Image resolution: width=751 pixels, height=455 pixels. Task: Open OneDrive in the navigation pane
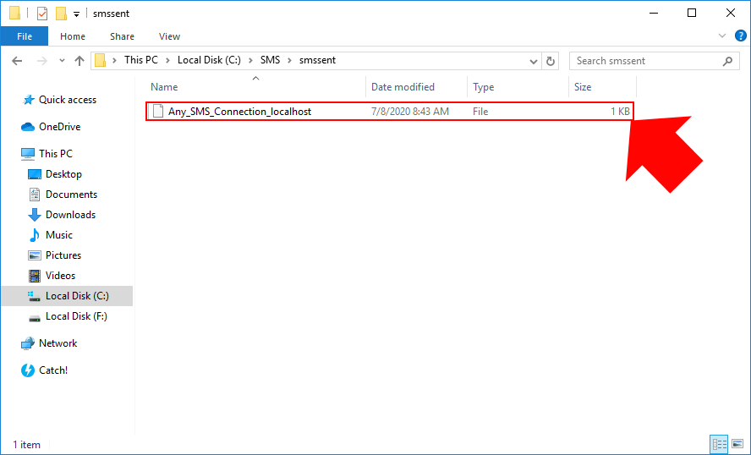click(60, 127)
